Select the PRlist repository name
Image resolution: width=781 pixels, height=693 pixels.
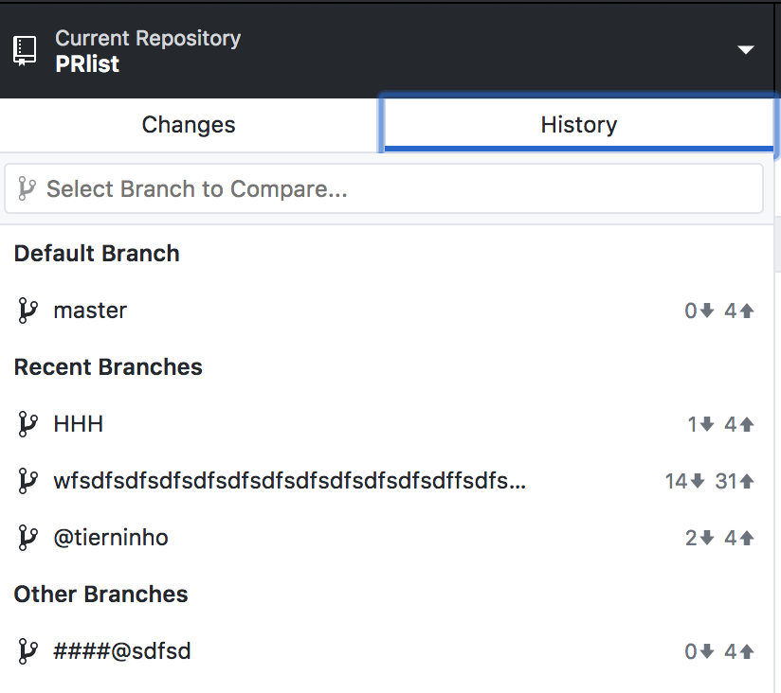(x=87, y=64)
